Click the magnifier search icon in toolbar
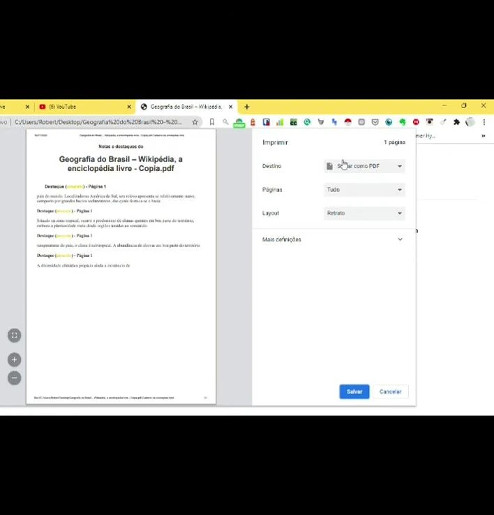The image size is (494, 515). click(225, 122)
